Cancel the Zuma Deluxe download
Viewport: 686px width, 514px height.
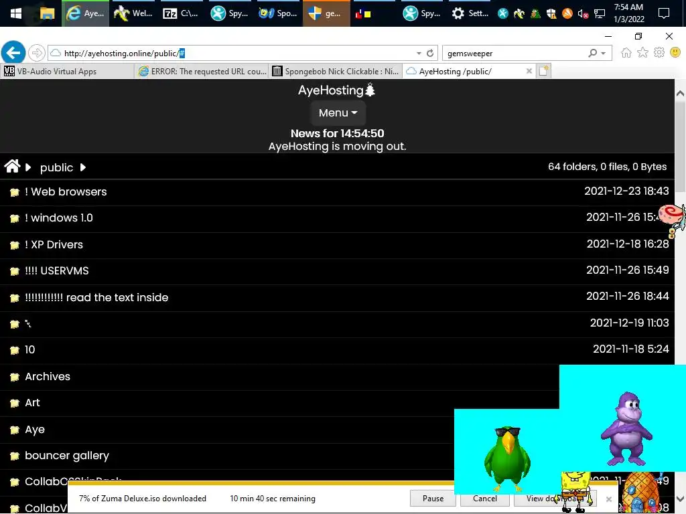484,498
